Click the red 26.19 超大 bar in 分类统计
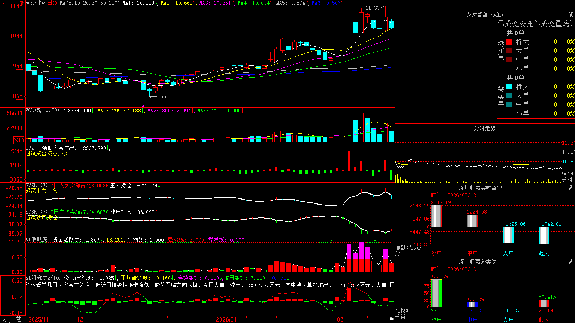This screenshot has height=323, width=575. (544, 304)
